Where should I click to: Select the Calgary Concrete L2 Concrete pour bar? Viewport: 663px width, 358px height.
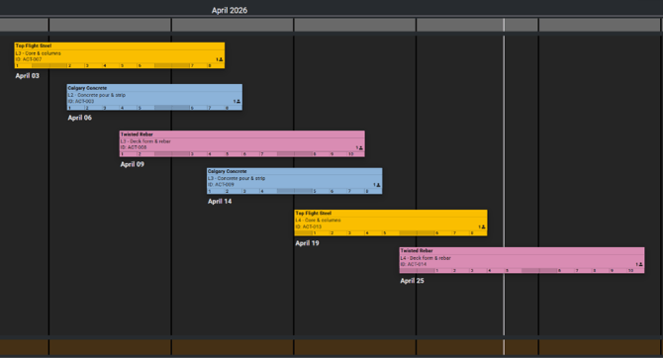tap(154, 97)
